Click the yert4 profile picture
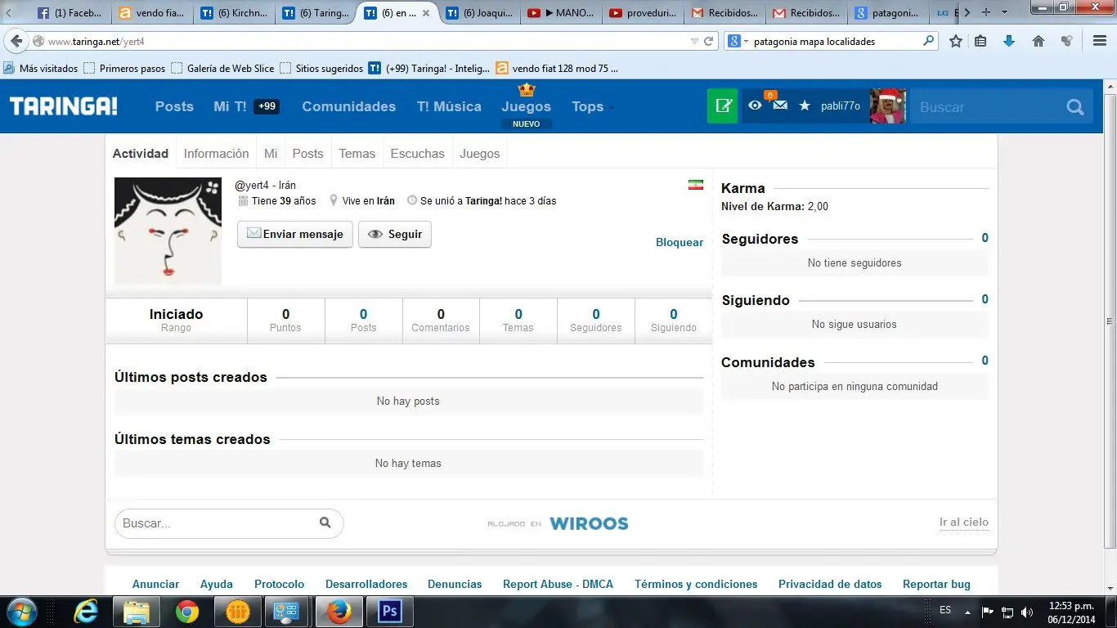The width and height of the screenshot is (1117, 628). tap(168, 231)
